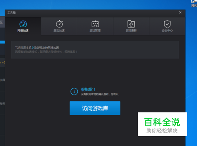Open the 启动加速 stopwatch icon
Screen dimensions: 197x146
point(59,24)
